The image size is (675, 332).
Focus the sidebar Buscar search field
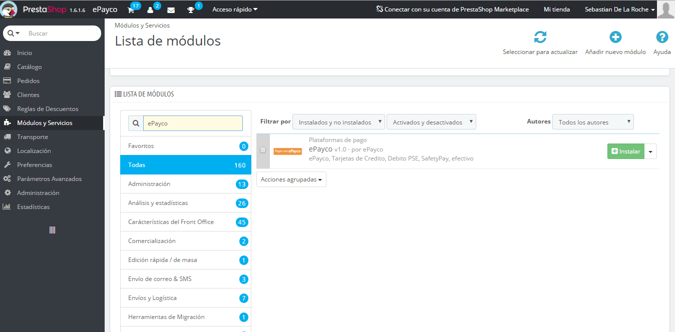[x=63, y=33]
